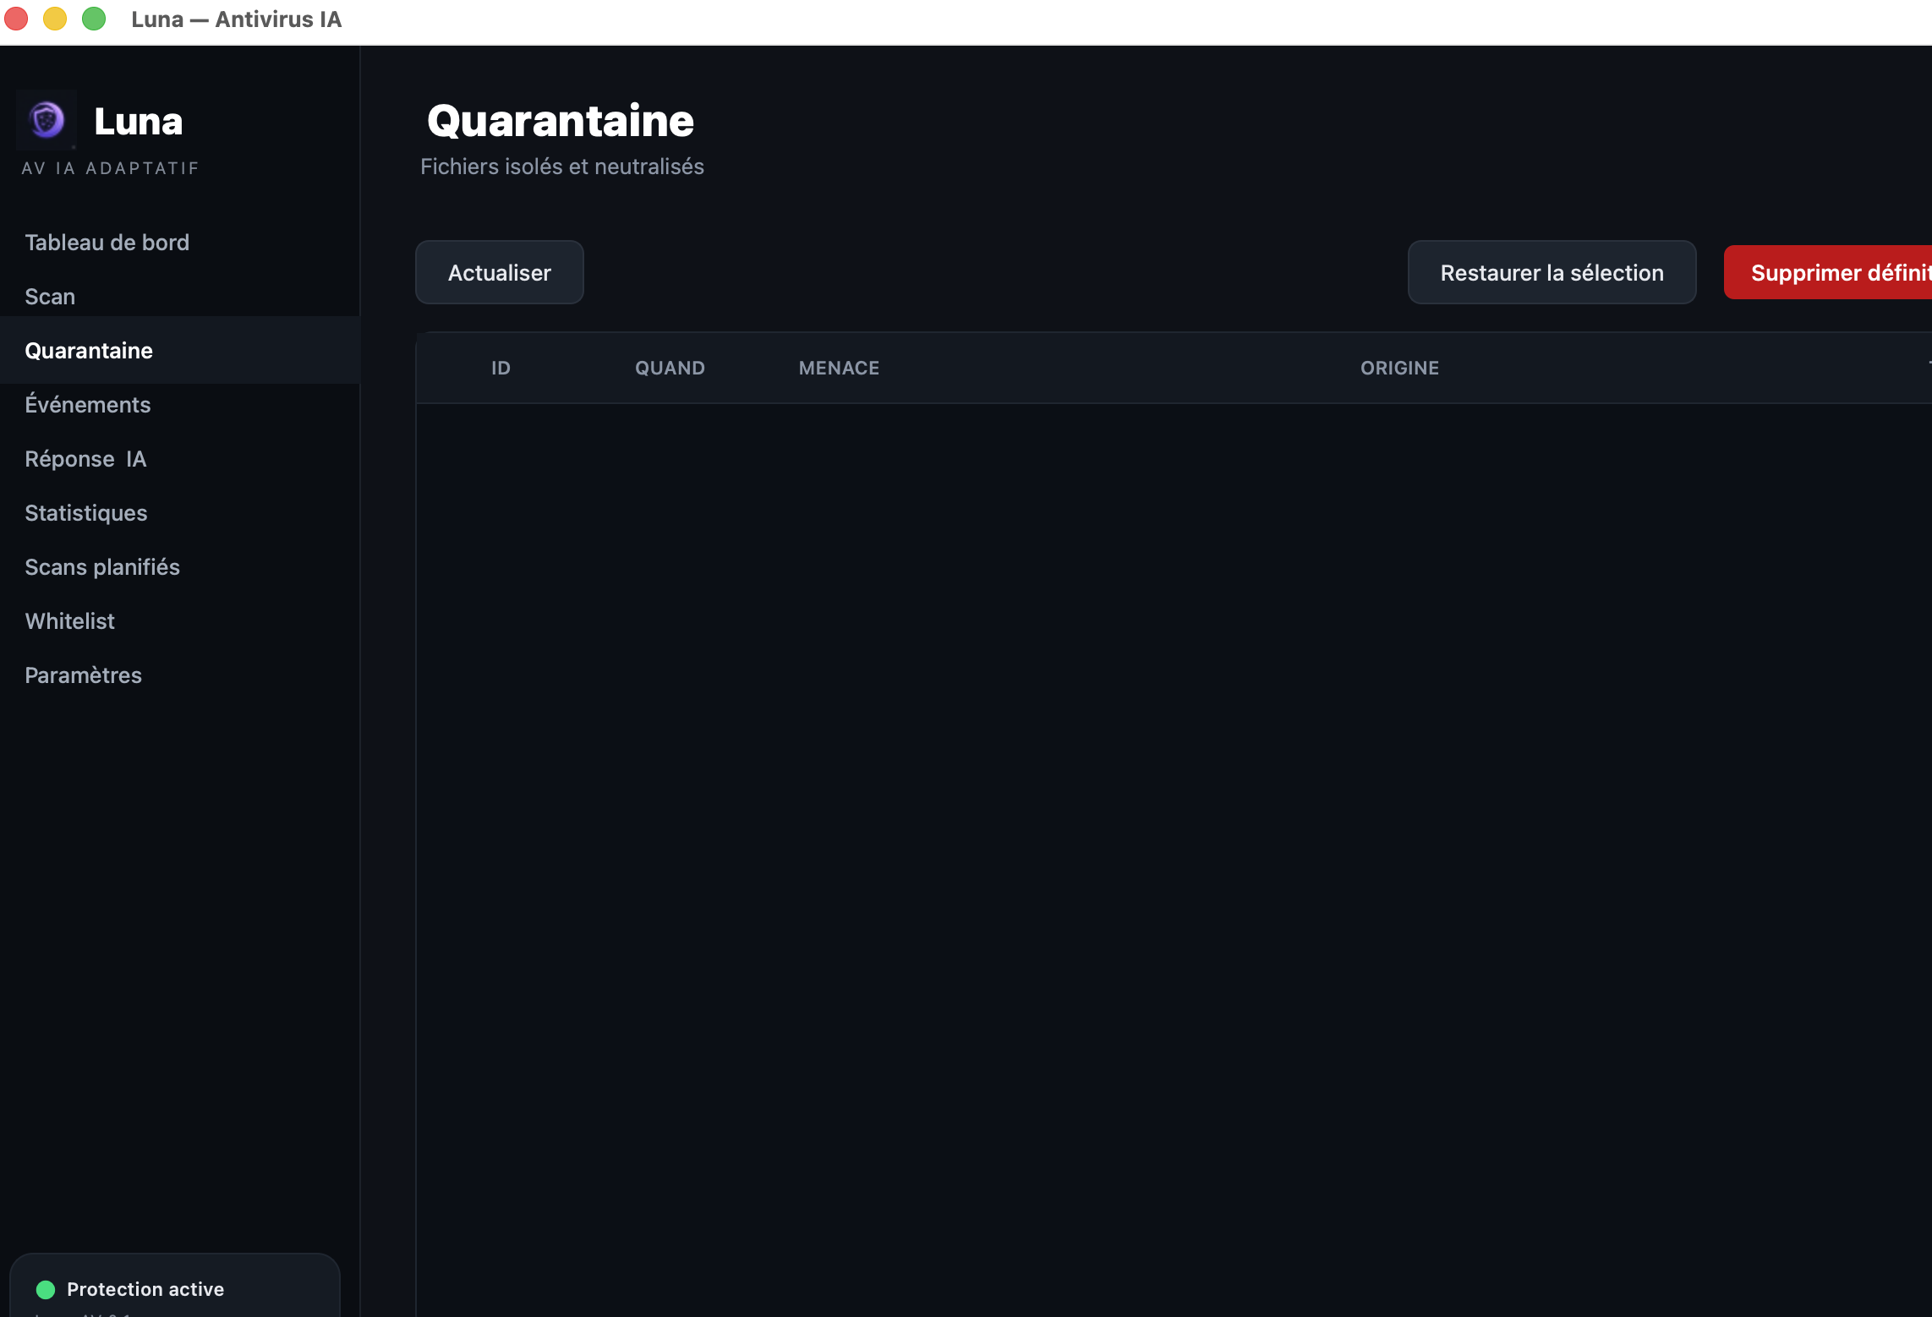The height and width of the screenshot is (1317, 1932).
Task: Click the red Supprimer définitivement button
Action: coord(1828,272)
